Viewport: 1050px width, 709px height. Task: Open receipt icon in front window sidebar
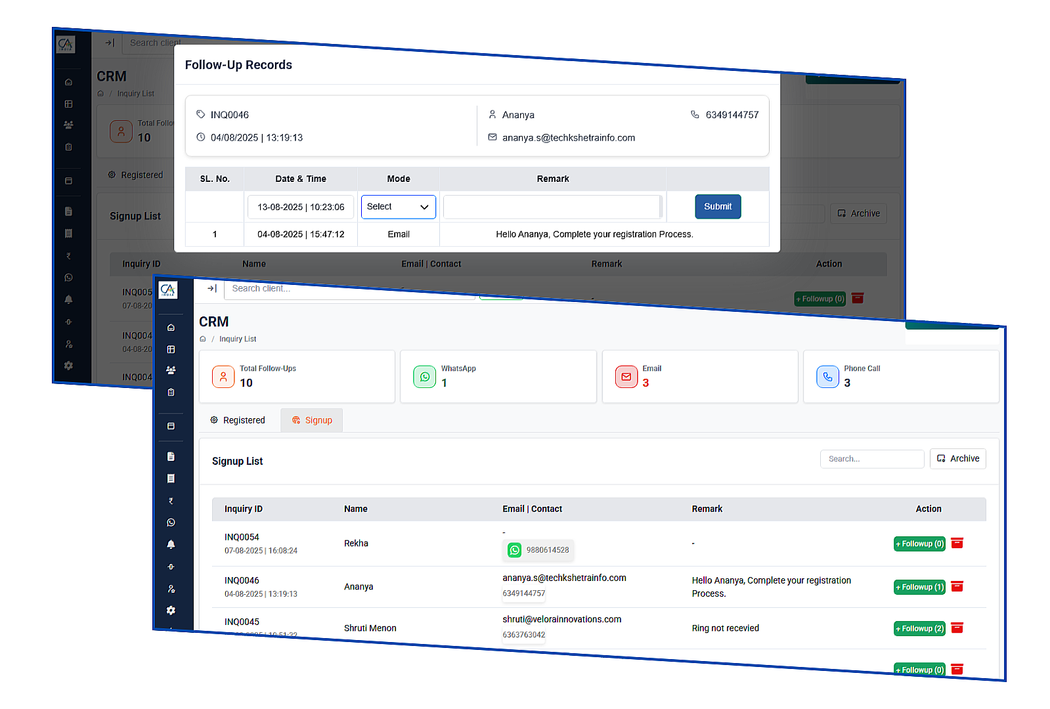(x=171, y=479)
